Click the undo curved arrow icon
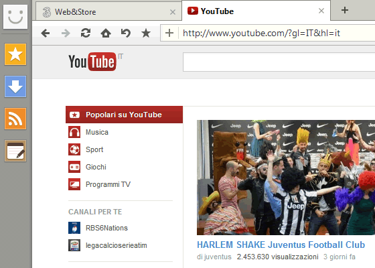 126,33
